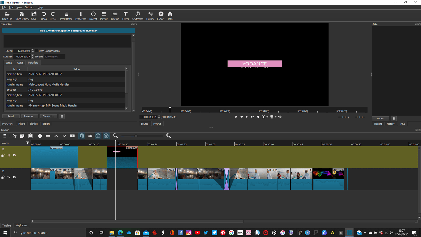Toggle ripple mode in timeline
The width and height of the screenshot is (421, 237).
pyautogui.click(x=98, y=136)
